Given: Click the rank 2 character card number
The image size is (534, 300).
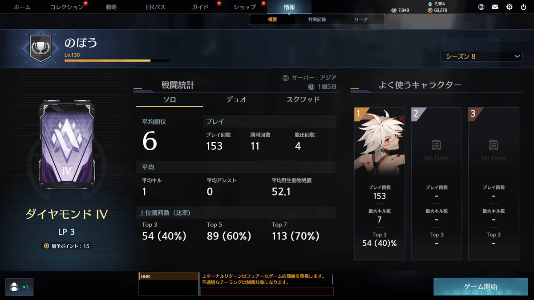Looking at the screenshot, I should point(416,114).
